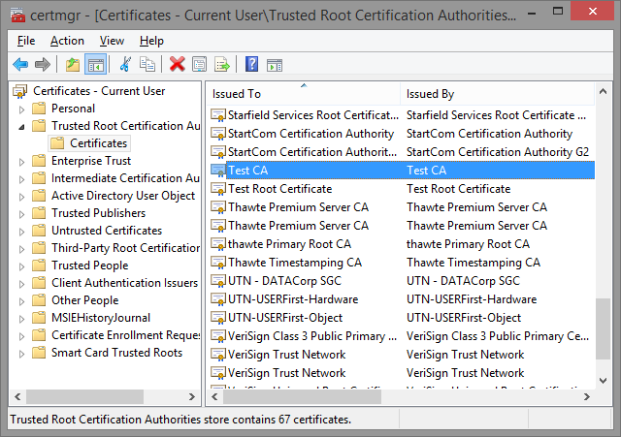Expand the Personal tree node
The image size is (621, 437).
(21, 109)
